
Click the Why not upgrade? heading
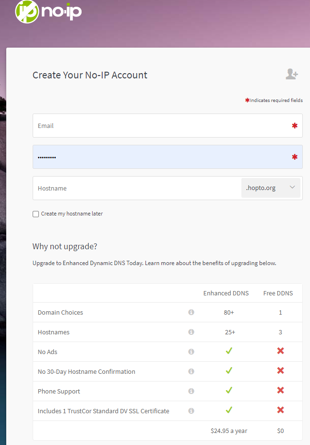coord(65,246)
